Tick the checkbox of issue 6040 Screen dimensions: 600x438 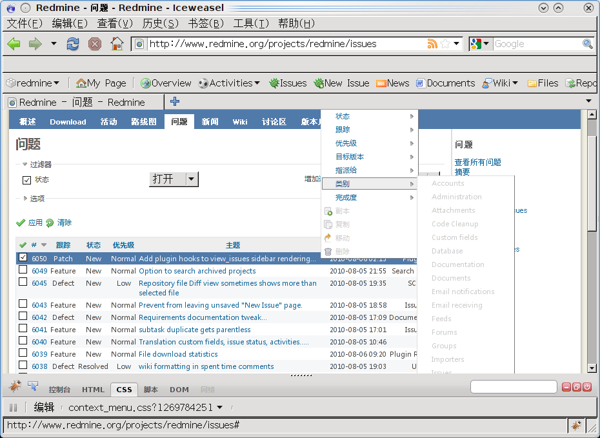pos(23,341)
